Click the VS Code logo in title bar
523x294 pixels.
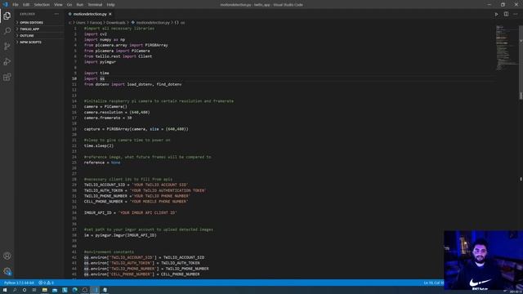5,5
